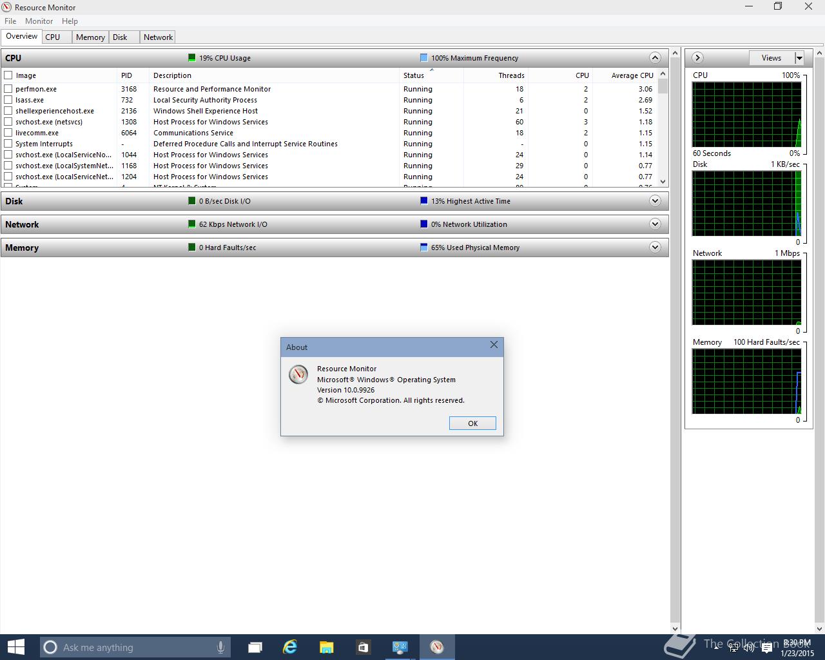Open the File menu
Screen dimensions: 825x660
click(x=10, y=21)
